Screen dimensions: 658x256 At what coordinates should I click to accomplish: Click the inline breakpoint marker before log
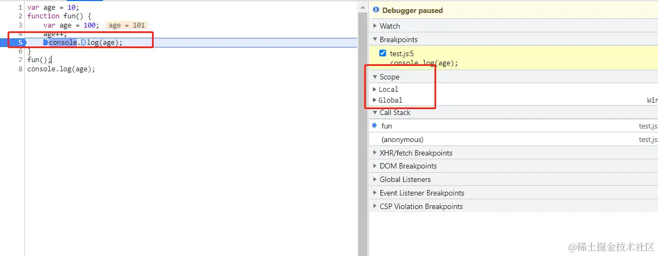point(84,42)
